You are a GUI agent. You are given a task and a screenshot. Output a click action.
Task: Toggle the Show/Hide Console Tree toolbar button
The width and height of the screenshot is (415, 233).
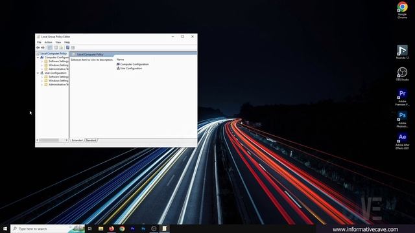pyautogui.click(x=50, y=47)
